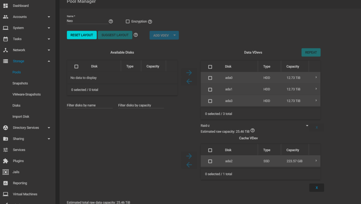Click the System laptop icon
This screenshot has height=204, width=361.
[x=6, y=28]
